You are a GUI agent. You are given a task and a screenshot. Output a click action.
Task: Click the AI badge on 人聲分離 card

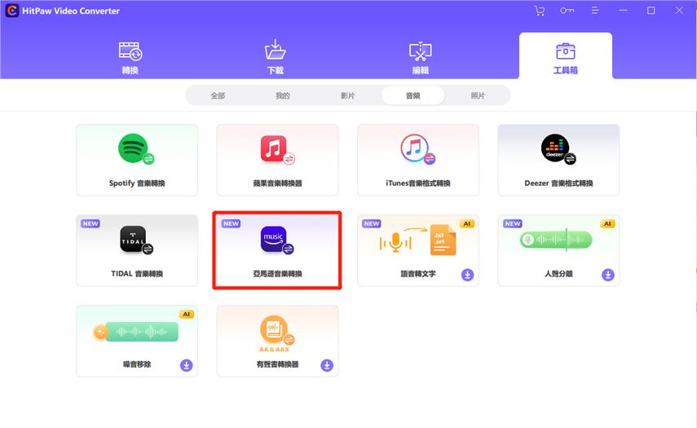click(x=607, y=223)
